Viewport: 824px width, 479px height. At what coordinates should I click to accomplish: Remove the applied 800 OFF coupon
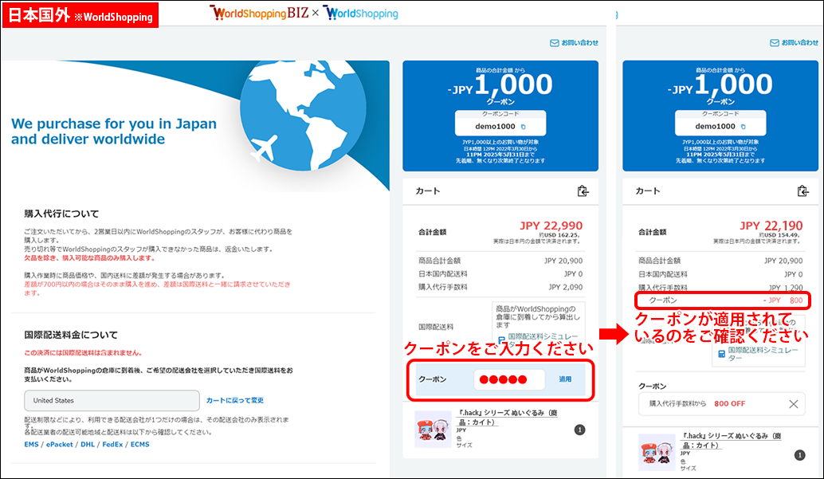(793, 404)
